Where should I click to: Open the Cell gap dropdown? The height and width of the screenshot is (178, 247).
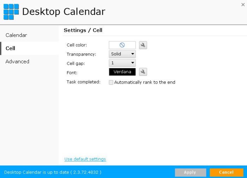coord(122,63)
